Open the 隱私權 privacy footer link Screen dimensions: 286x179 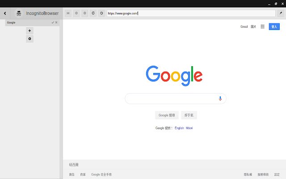248,175
